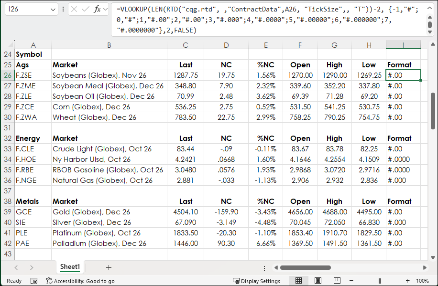Select Gold (Globex), Dec 26 cell
The image size is (438, 286).
tap(109, 212)
